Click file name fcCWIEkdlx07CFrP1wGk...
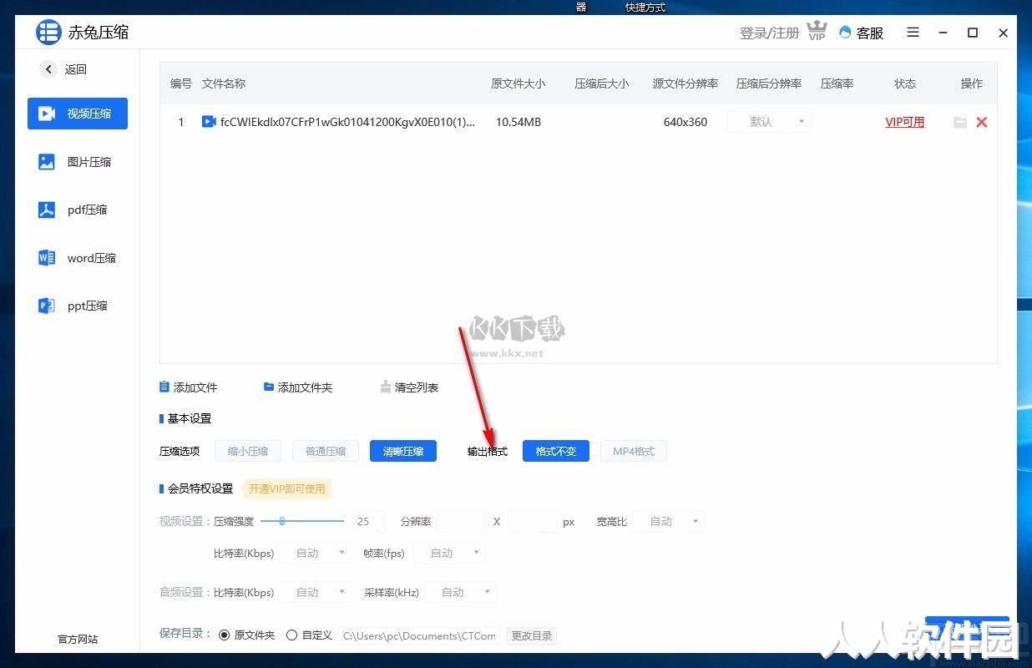This screenshot has height=668, width=1032. (347, 122)
